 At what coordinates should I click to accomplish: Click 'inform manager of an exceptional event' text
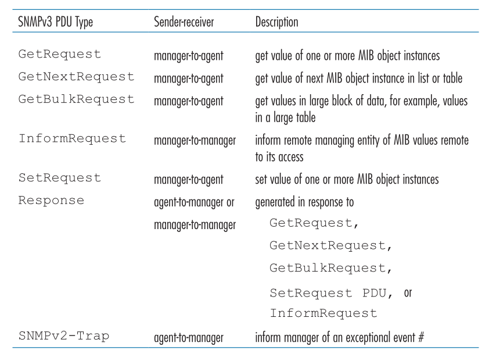click(335, 338)
